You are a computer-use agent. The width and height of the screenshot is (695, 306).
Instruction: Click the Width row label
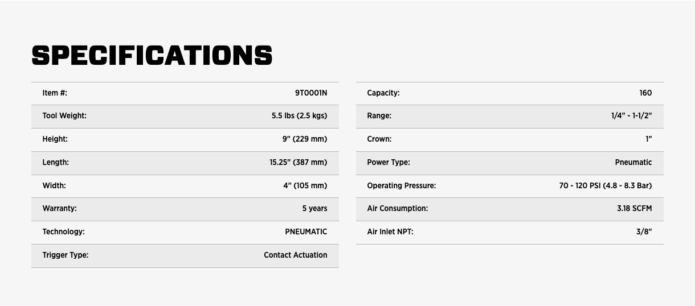click(x=54, y=185)
